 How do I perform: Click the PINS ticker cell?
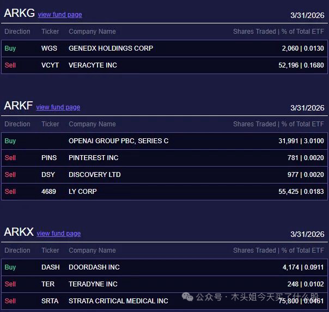tap(49, 158)
